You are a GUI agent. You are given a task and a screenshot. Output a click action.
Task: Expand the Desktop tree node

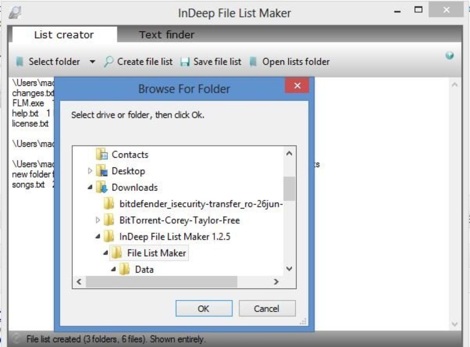[90, 171]
